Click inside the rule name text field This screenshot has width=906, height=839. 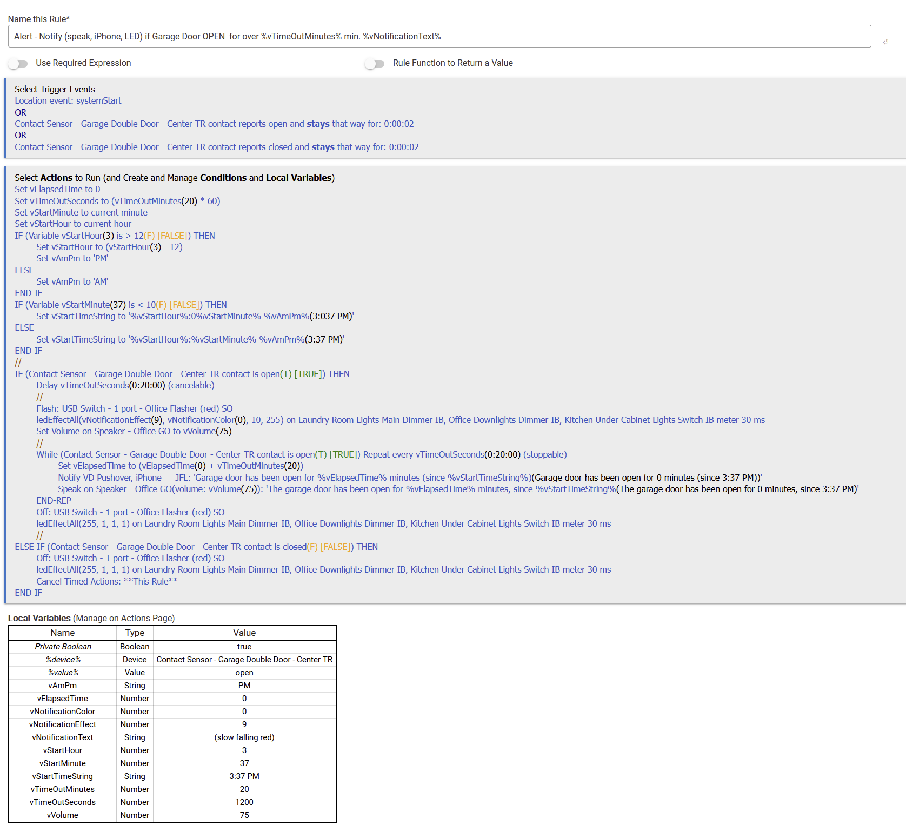[x=378, y=36]
